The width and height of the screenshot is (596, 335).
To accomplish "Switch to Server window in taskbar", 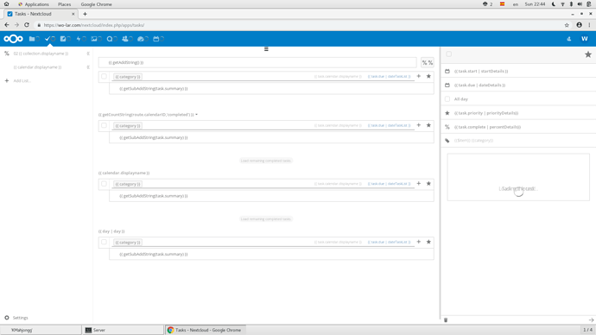I will [x=124, y=330].
